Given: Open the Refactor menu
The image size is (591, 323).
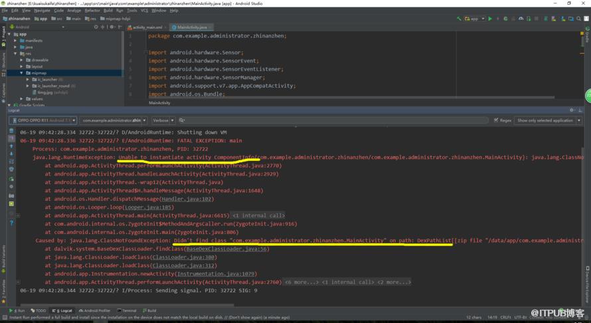Looking at the screenshot, I should 92,11.
